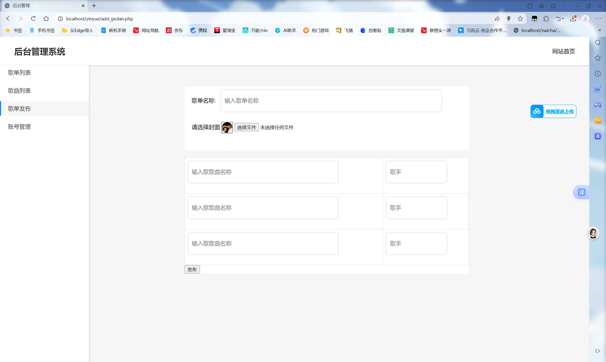Click the floating 译 translate button
This screenshot has width=606, height=362.
pos(582,192)
